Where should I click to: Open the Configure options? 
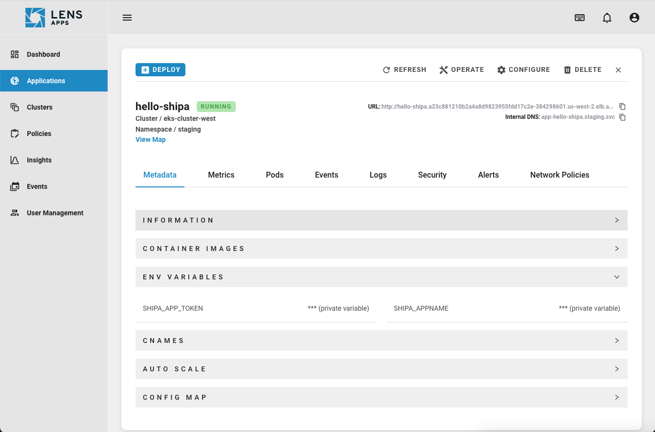523,70
